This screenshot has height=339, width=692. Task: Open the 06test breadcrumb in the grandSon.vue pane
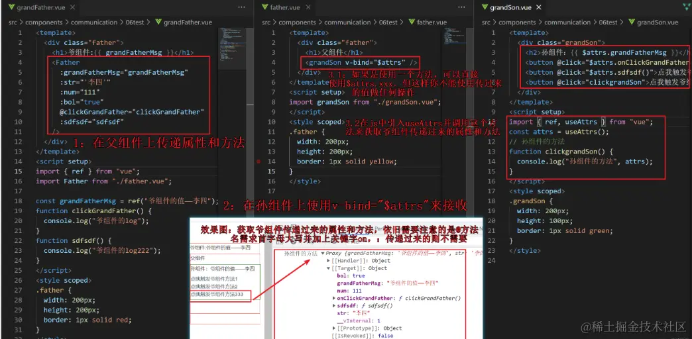(608, 23)
